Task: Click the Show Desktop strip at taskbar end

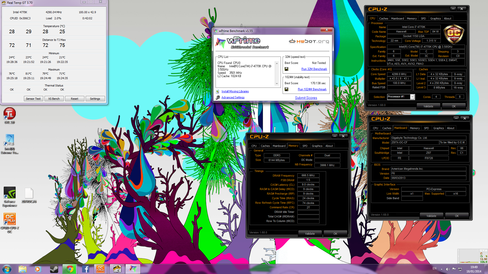Action: (486, 269)
